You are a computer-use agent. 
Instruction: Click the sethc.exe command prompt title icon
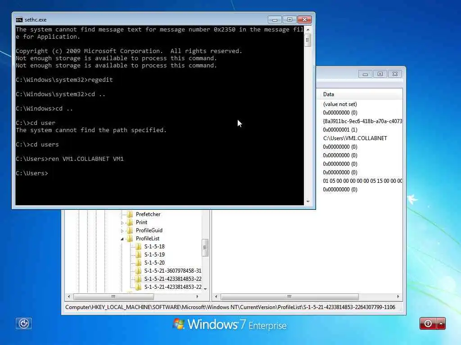pos(19,20)
